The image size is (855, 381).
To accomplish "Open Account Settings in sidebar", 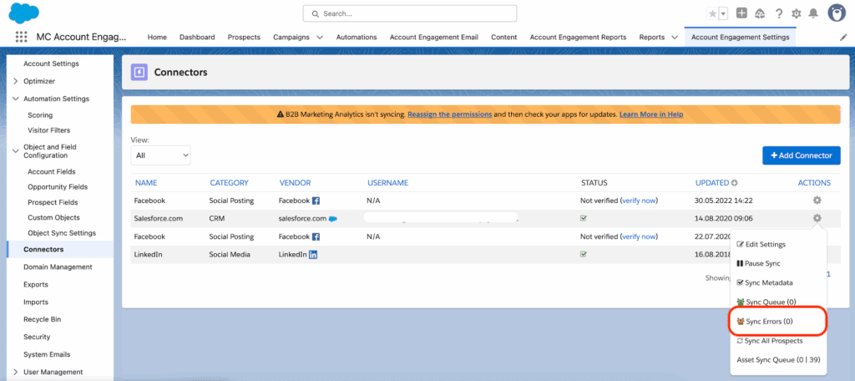I will 51,63.
